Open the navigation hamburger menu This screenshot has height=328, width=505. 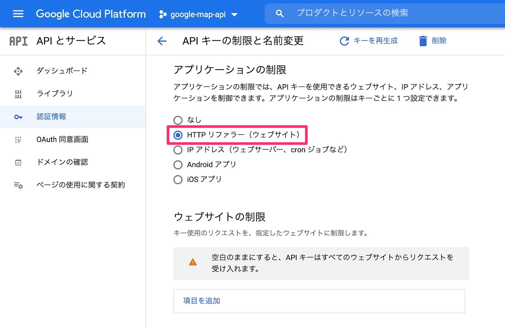tap(18, 14)
